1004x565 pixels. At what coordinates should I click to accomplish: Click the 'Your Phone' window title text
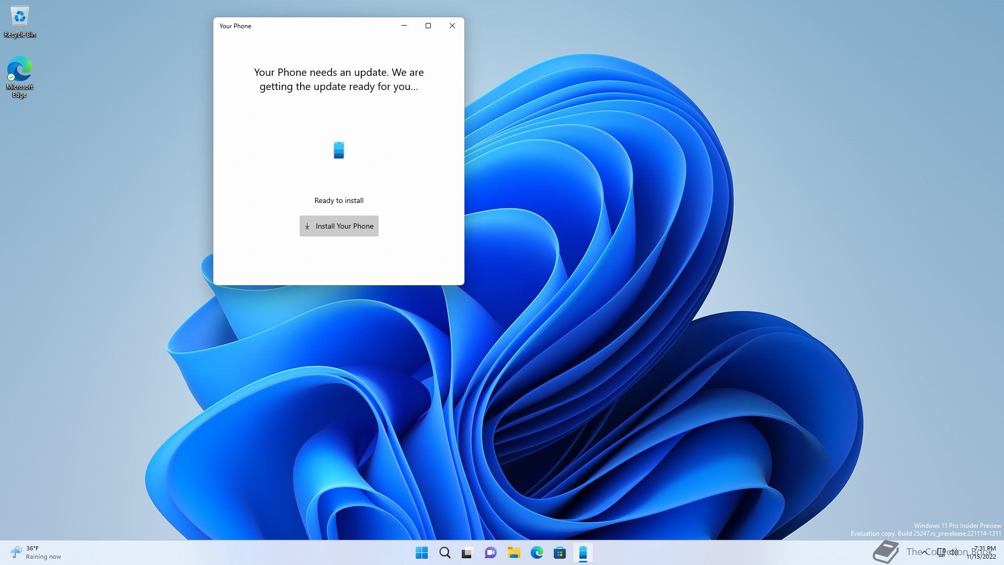pos(235,26)
